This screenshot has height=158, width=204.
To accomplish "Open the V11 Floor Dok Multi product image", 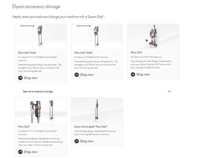I will (x=41, y=36).
